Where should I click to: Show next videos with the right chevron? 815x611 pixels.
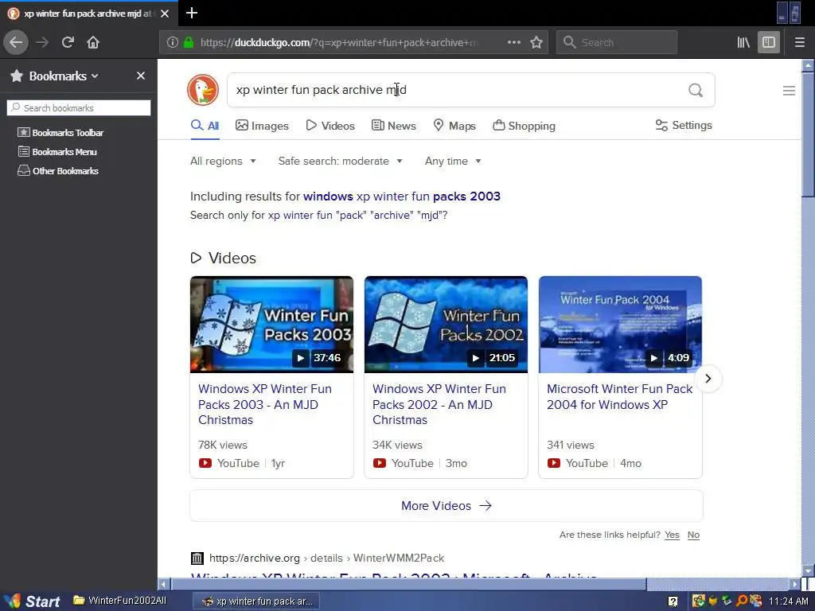[708, 378]
